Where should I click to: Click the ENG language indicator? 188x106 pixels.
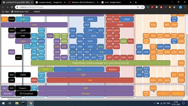(168, 103)
